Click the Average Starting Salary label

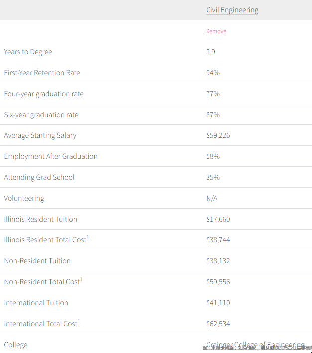click(40, 135)
